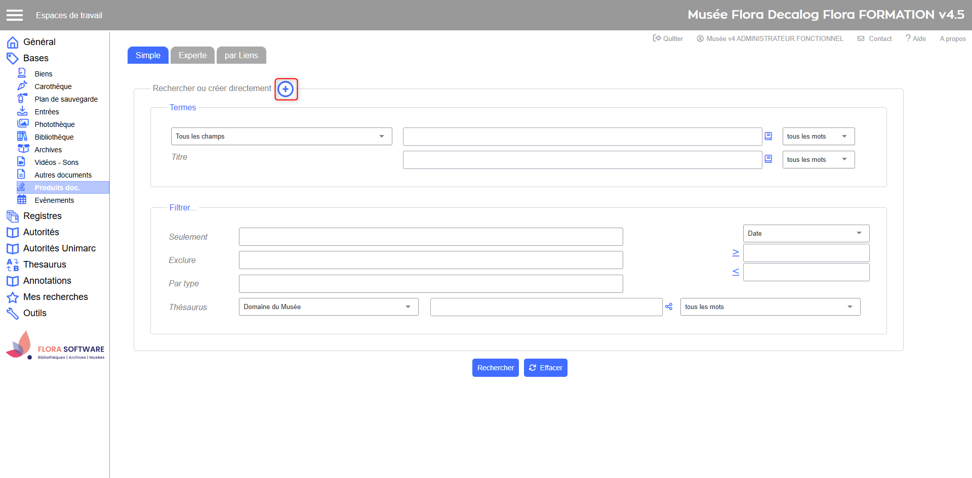Click the hamburger menu icon
This screenshot has height=478, width=972.
(15, 15)
